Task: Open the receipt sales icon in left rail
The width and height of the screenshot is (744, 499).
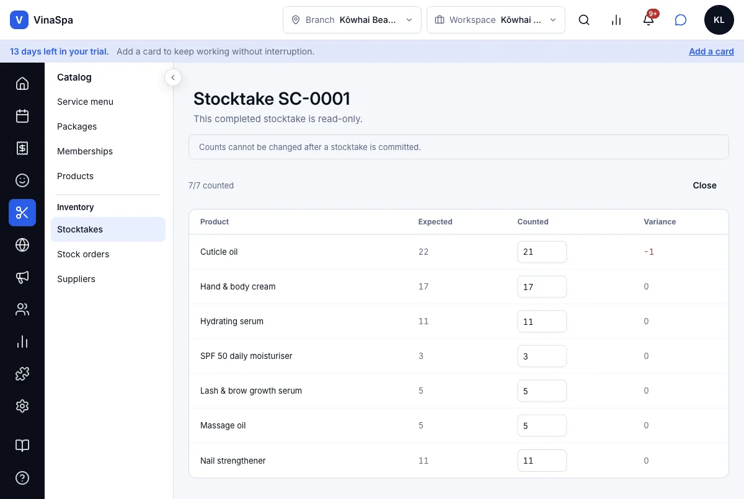Action: [22, 148]
